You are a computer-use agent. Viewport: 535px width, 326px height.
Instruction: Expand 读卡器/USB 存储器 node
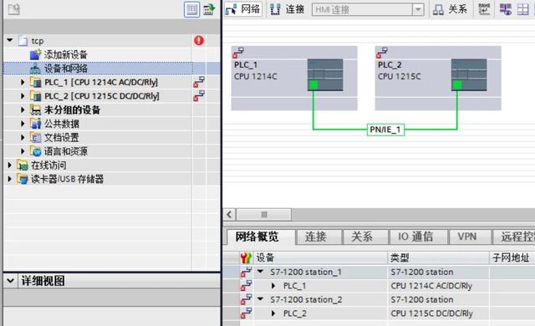pyautogui.click(x=10, y=179)
